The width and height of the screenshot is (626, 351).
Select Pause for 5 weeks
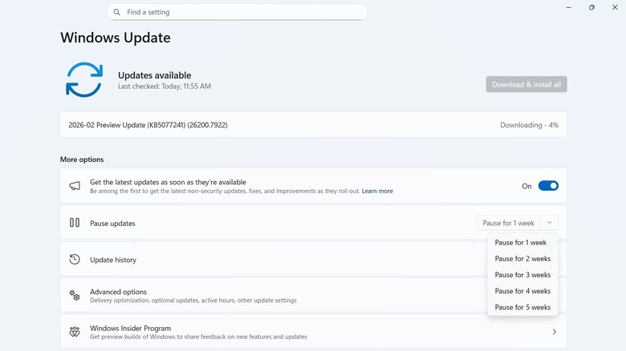click(522, 307)
